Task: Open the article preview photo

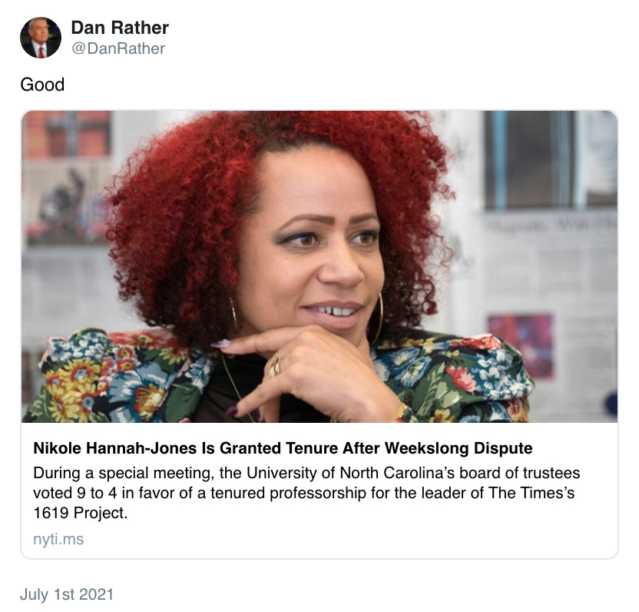Action: [319, 267]
